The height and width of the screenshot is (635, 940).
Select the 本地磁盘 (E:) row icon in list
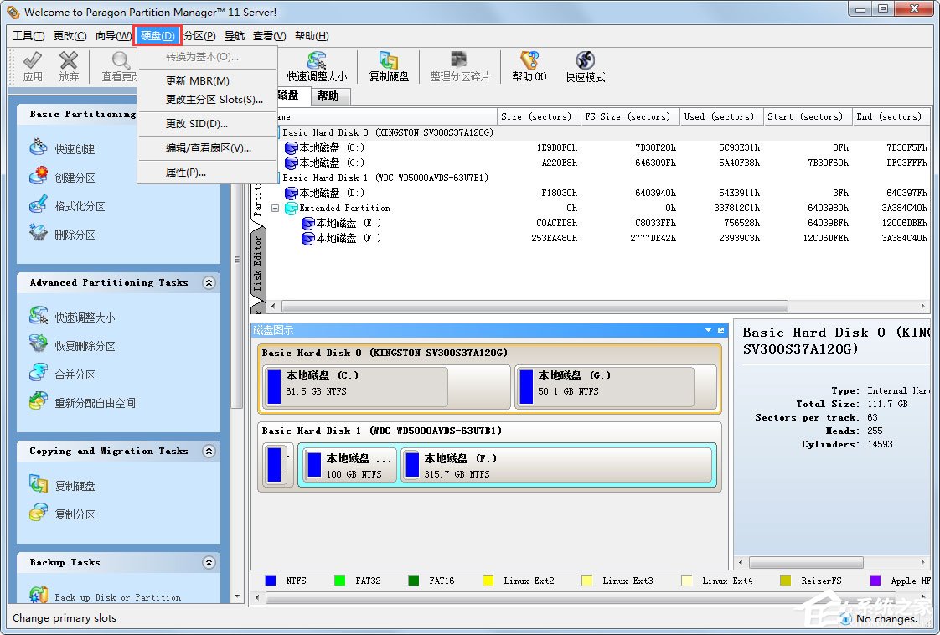[308, 223]
